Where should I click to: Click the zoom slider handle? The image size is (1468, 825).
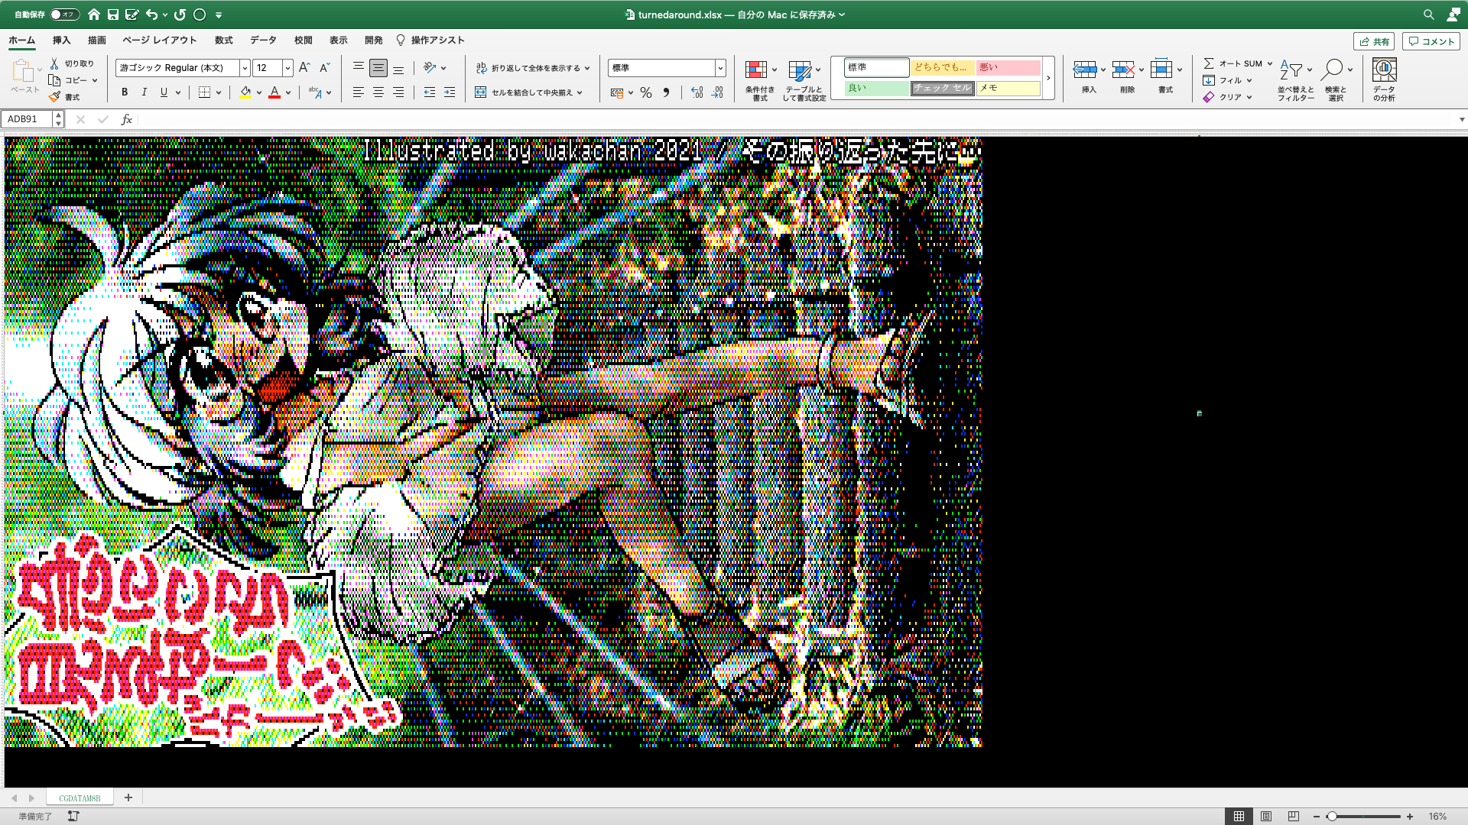pyautogui.click(x=1332, y=817)
